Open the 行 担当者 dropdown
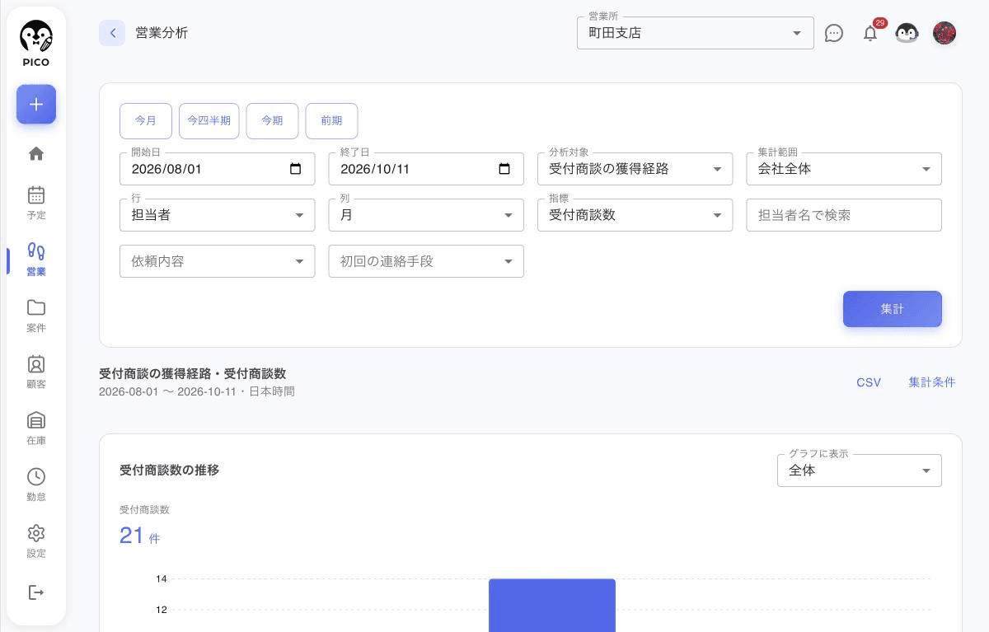 tap(217, 215)
